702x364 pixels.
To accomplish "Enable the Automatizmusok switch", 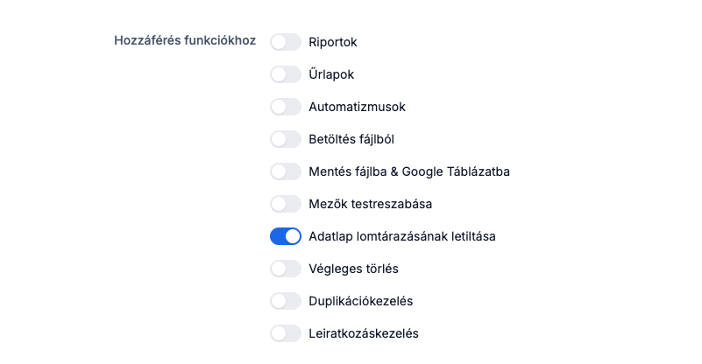I will tap(286, 107).
